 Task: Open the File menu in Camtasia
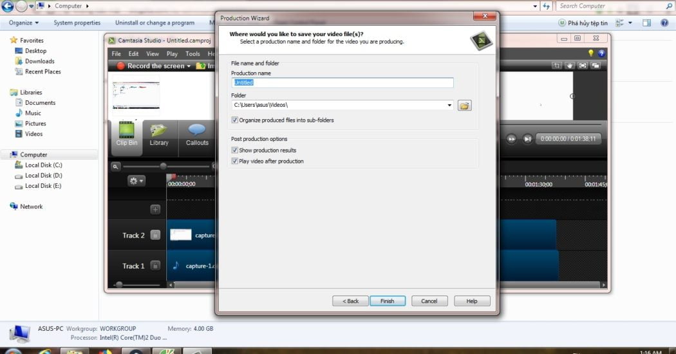117,53
